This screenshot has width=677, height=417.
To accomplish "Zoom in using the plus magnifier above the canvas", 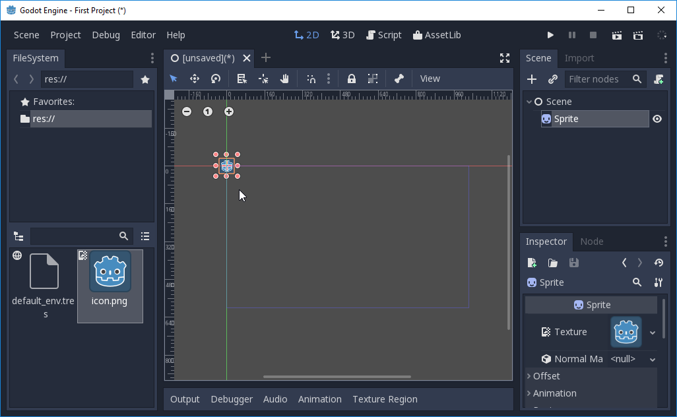I will [229, 112].
